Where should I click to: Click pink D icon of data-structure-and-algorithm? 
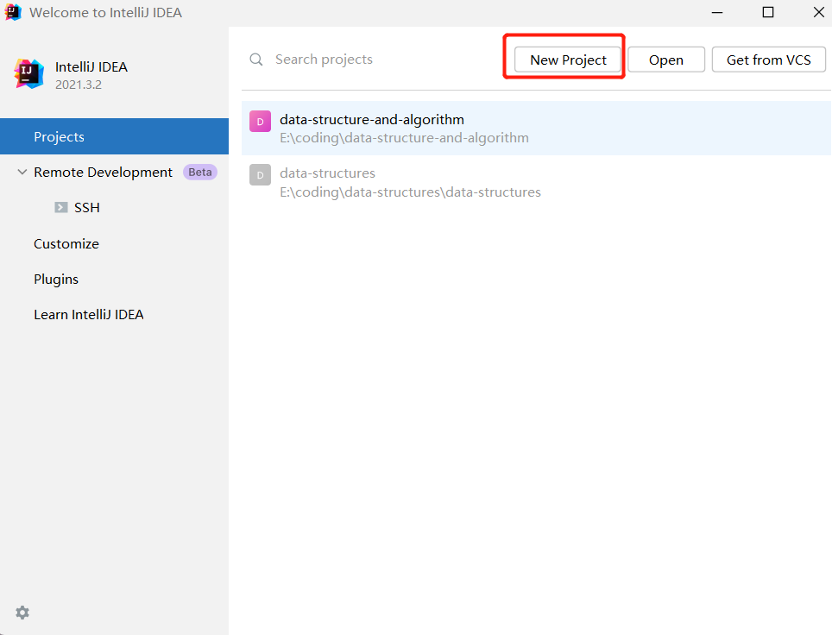(260, 122)
